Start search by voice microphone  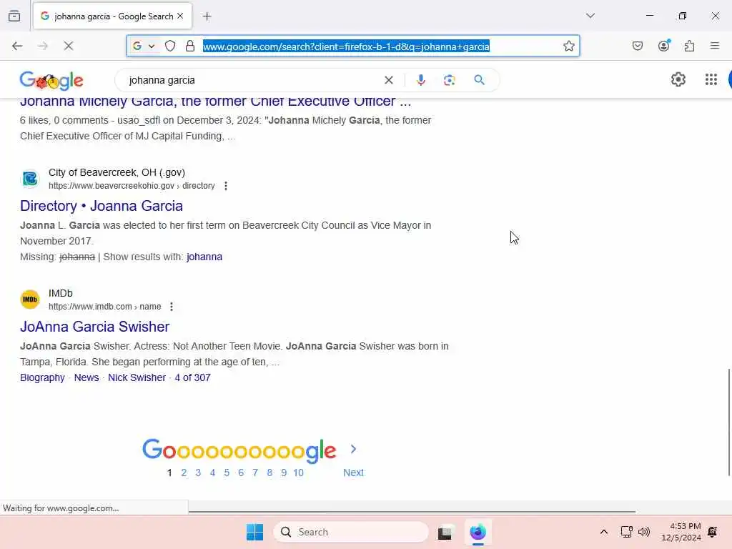[420, 80]
